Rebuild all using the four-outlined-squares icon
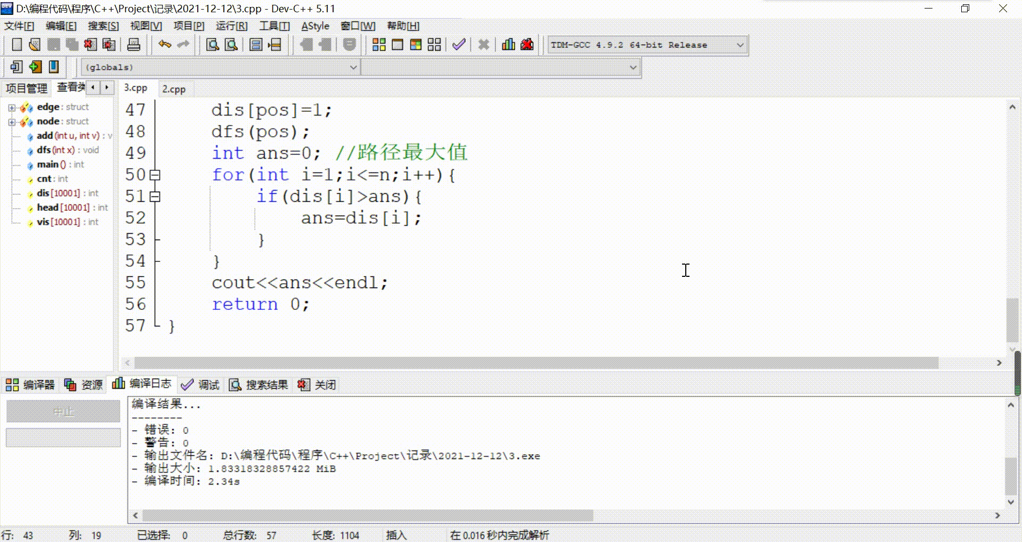Screen dimensions: 1022x542 click(x=434, y=45)
